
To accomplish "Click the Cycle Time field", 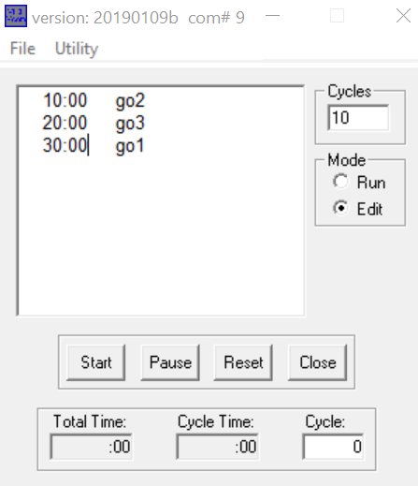I will 218,447.
